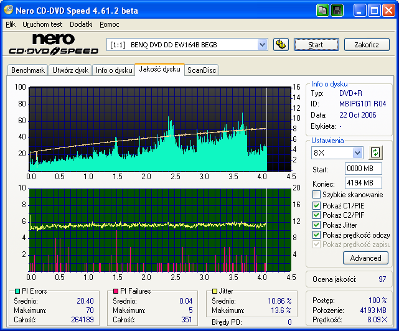The height and width of the screenshot is (331, 399).
Task: Toggle Pokaż prędkość odczytu checkbox
Action: [x=316, y=235]
